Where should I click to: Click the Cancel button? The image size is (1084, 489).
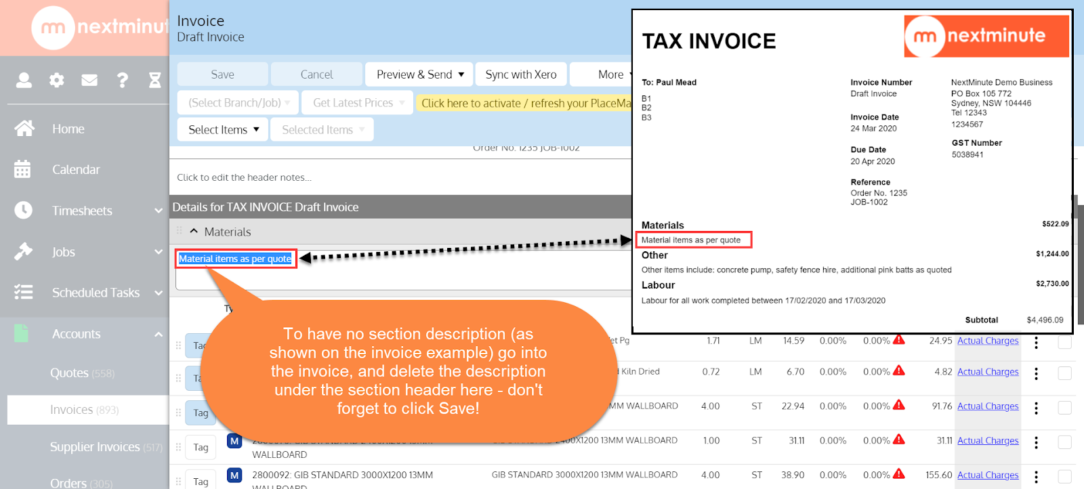tap(316, 75)
